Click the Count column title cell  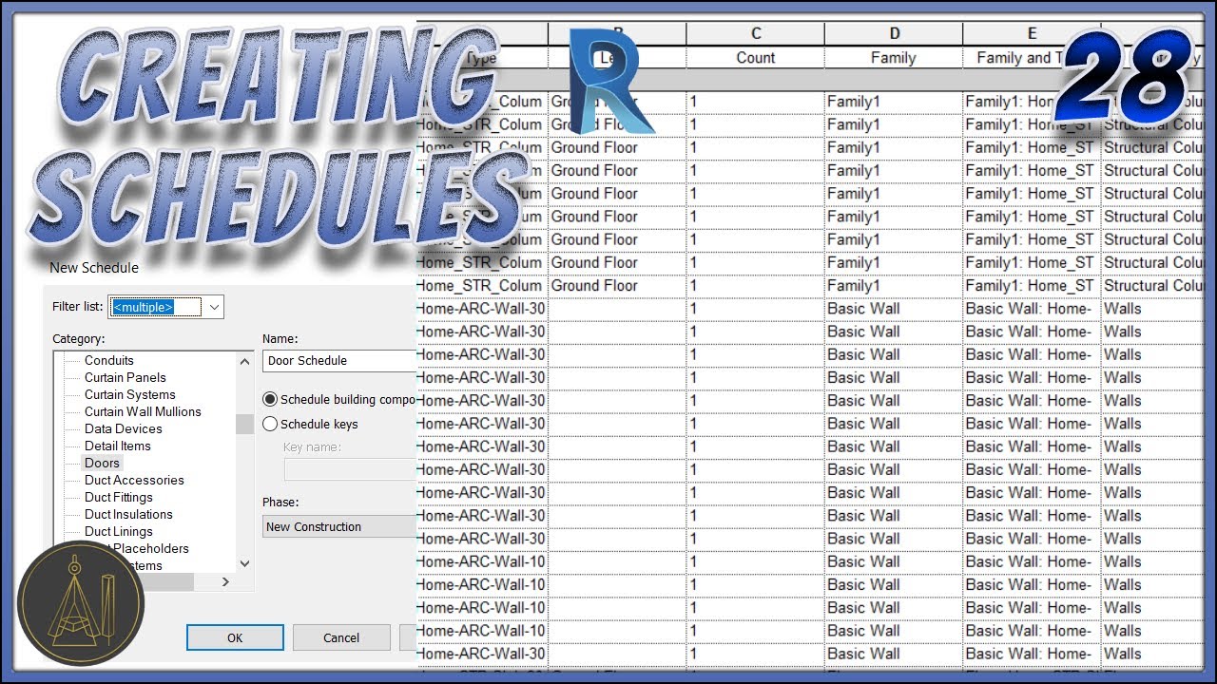(756, 58)
